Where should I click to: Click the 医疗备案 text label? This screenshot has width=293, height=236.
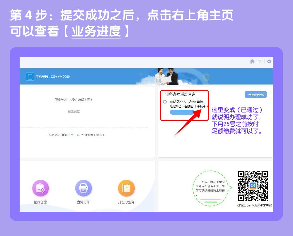click(x=40, y=202)
